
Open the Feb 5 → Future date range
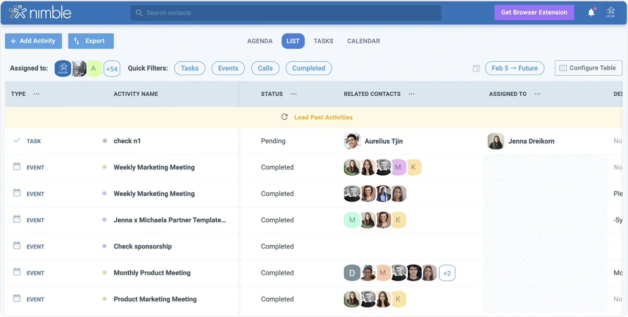pyautogui.click(x=515, y=68)
